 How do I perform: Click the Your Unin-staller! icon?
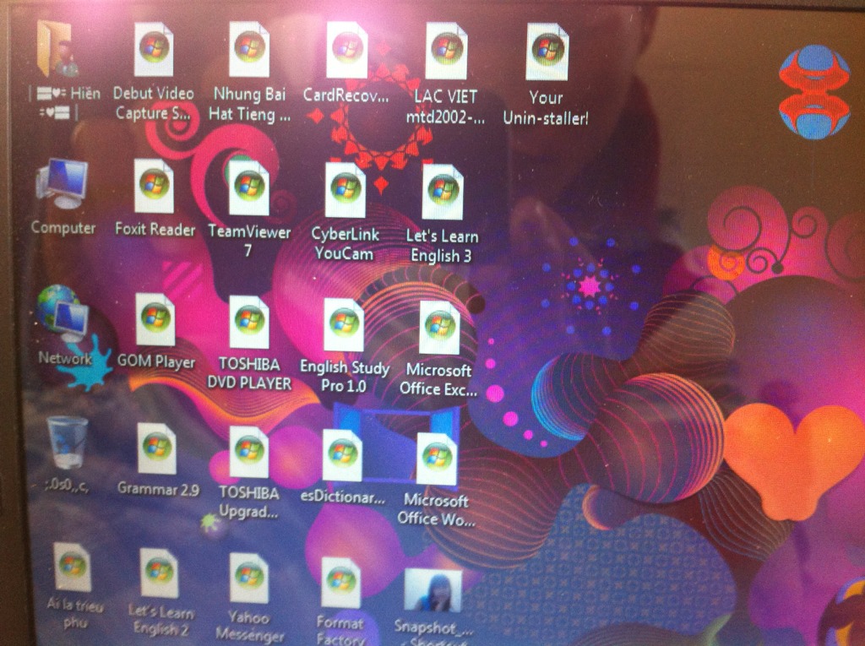click(547, 52)
